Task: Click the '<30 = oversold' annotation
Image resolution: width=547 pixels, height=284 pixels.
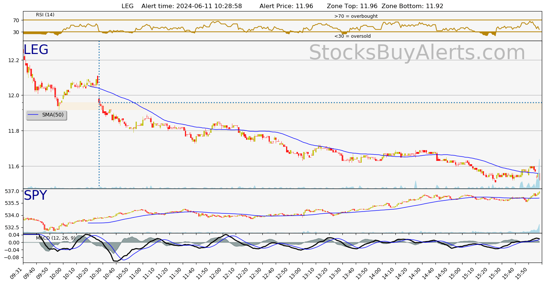Action: (x=352, y=36)
